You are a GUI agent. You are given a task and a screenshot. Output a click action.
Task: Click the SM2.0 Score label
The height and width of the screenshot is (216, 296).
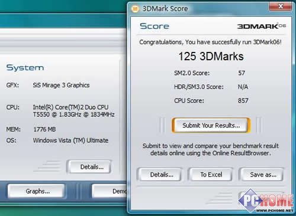point(192,73)
